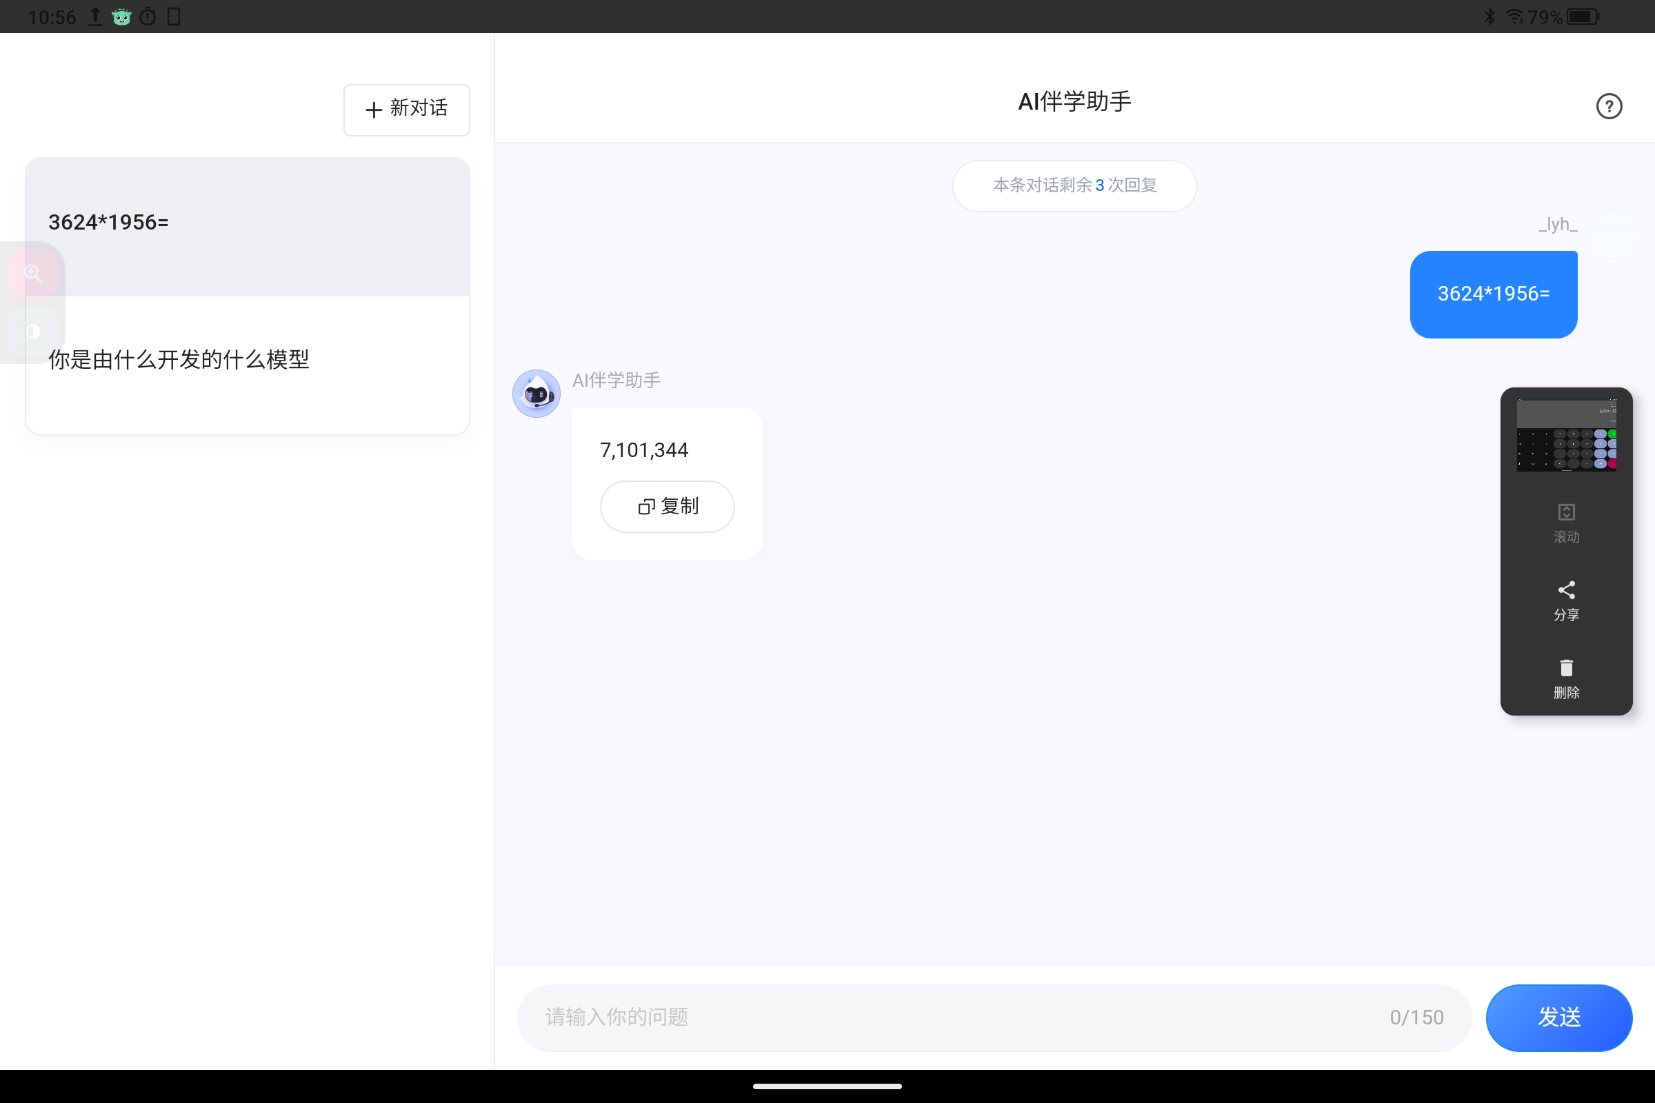Click the 发送 send button
This screenshot has height=1103, width=1655.
[x=1558, y=1018]
